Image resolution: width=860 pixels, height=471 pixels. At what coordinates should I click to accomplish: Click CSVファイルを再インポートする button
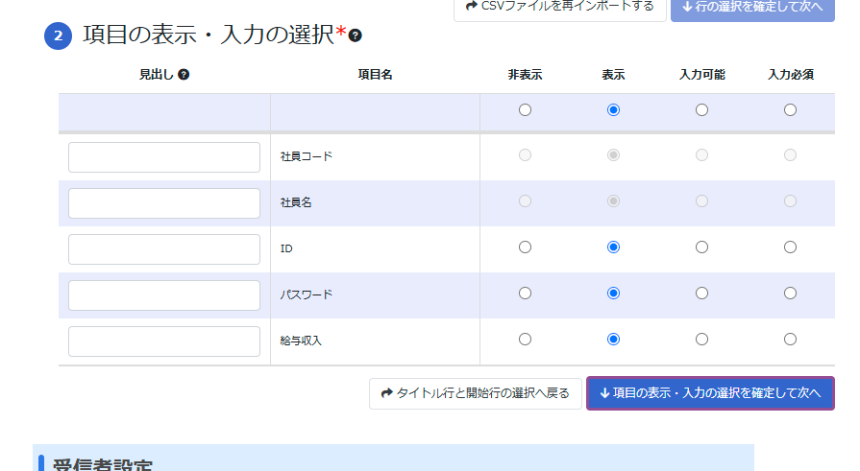(558, 7)
